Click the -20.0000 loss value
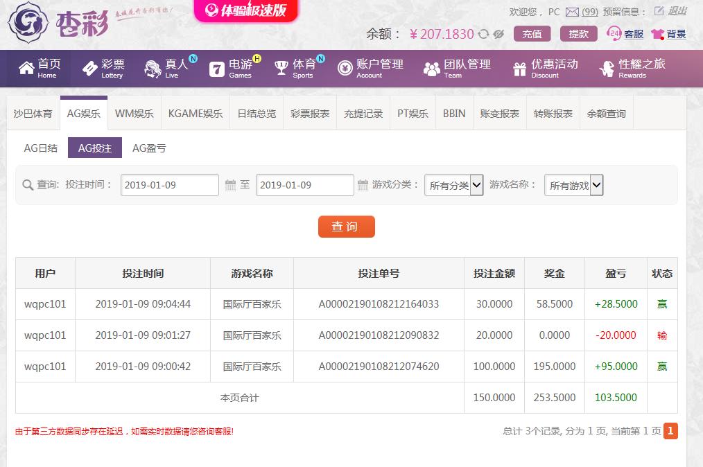The image size is (703, 467). pyautogui.click(x=616, y=335)
